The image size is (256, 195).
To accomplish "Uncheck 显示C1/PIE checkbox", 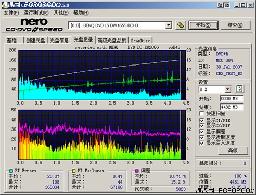I will tap(201, 120).
